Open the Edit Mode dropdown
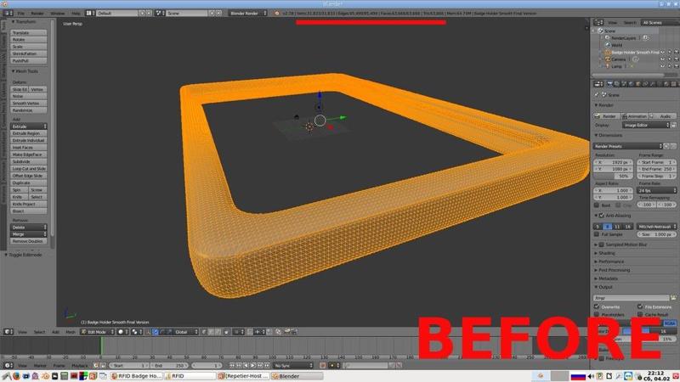Viewport: 680px width, 382px height. pos(98,332)
